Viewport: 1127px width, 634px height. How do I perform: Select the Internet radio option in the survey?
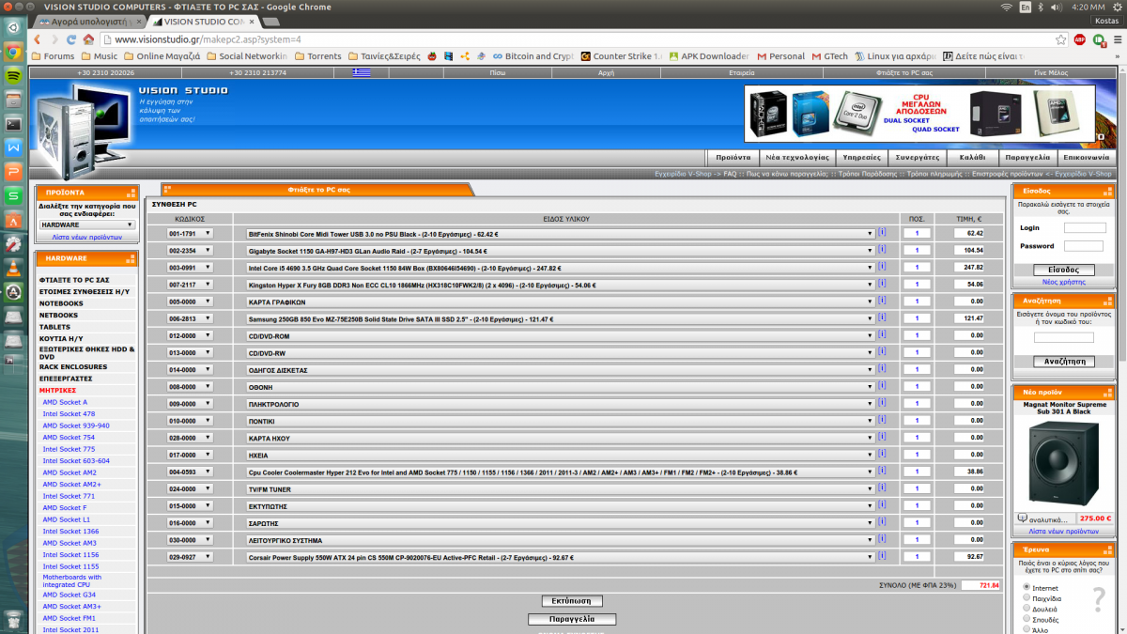coord(1026,588)
